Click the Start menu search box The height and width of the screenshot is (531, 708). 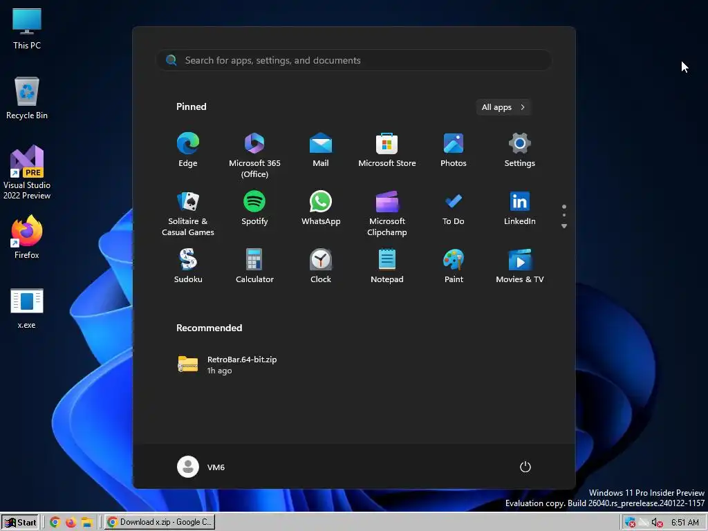coord(354,61)
